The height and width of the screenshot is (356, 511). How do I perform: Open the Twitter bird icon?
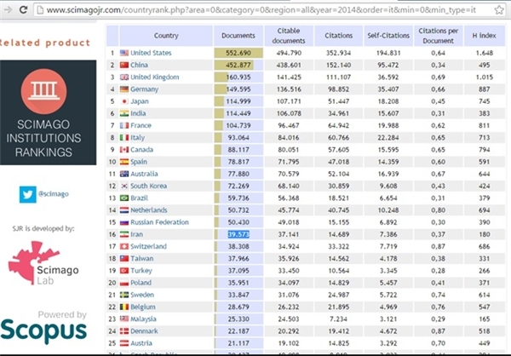tap(28, 195)
